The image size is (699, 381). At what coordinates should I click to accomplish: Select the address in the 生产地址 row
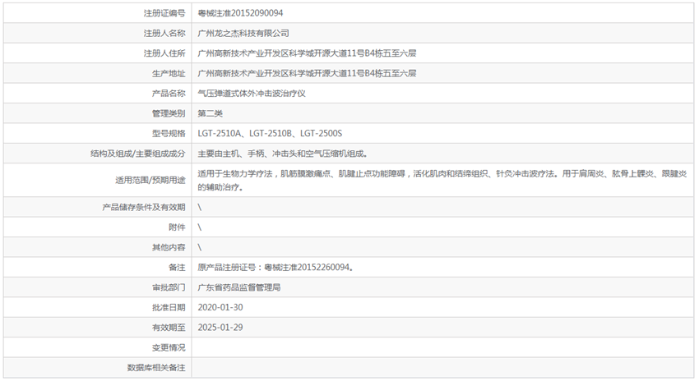click(x=308, y=73)
